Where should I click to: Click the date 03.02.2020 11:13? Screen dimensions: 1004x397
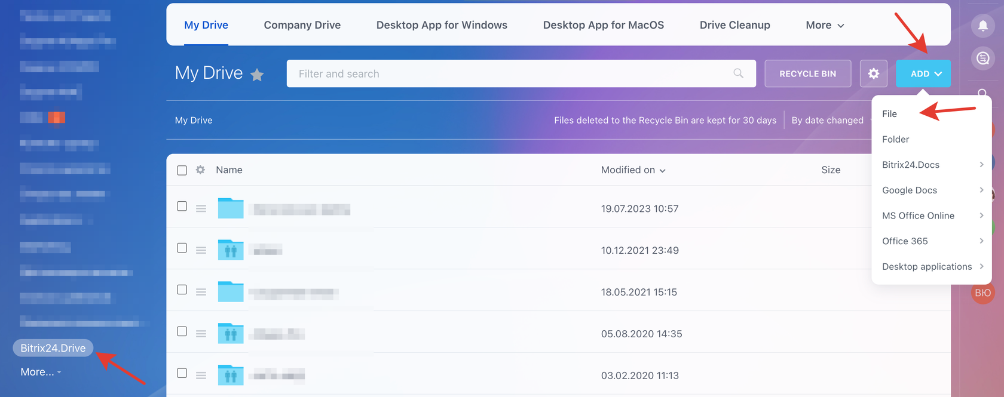[640, 376]
